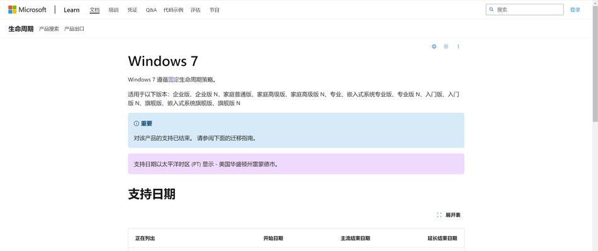Click the 延长结束日期 column header
The image size is (598, 251).
click(442, 238)
